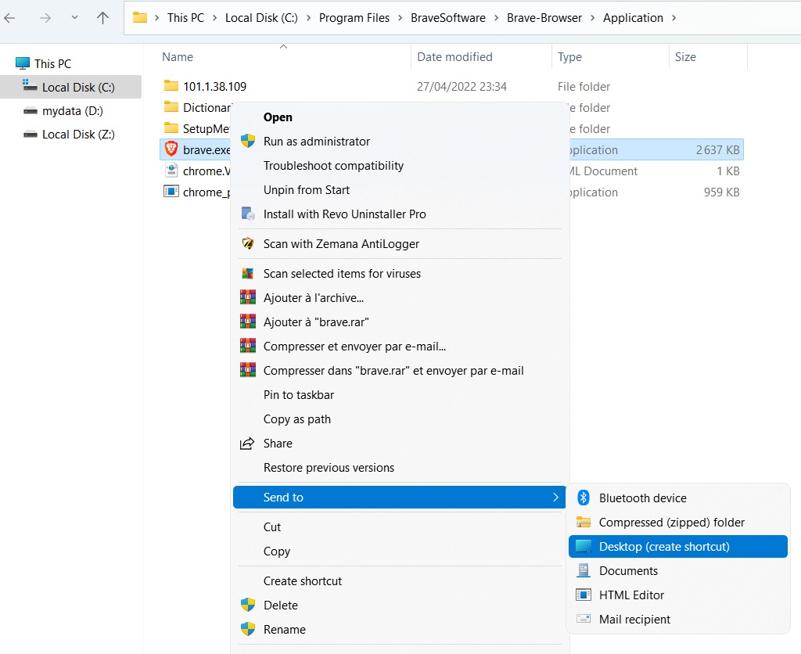
Task: Click the Brave icon next to brave.exe
Action: pyautogui.click(x=171, y=150)
